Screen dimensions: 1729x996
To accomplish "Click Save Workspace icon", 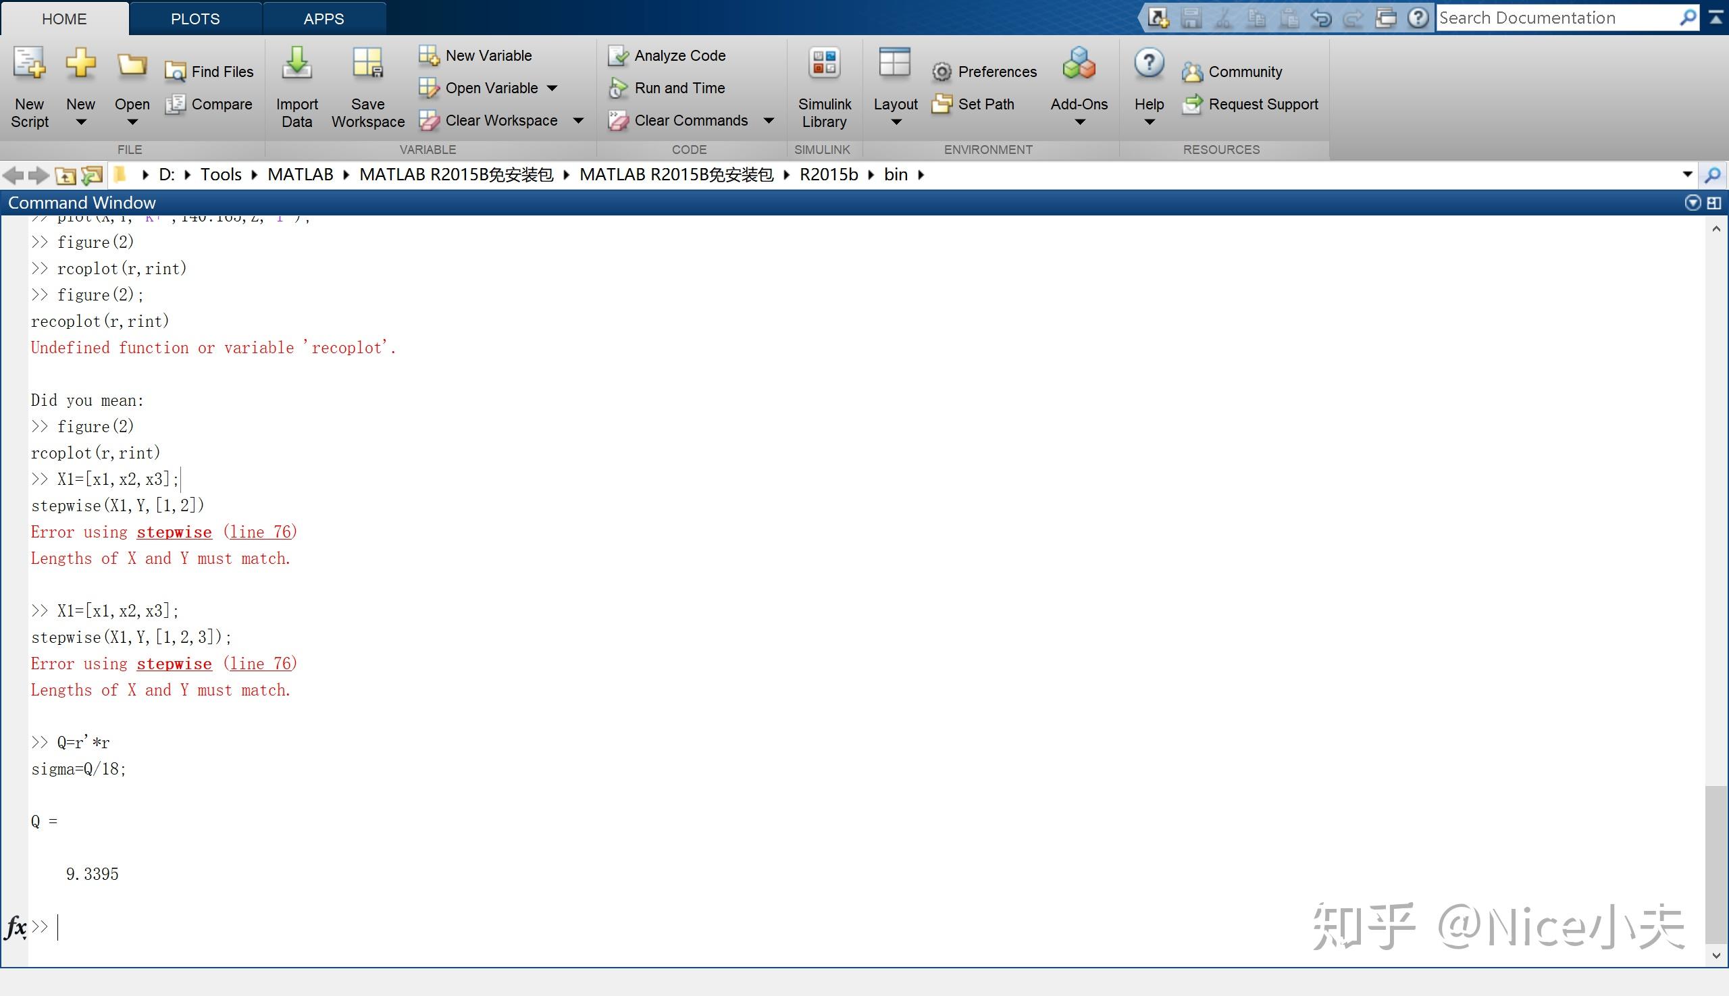I will [x=367, y=63].
